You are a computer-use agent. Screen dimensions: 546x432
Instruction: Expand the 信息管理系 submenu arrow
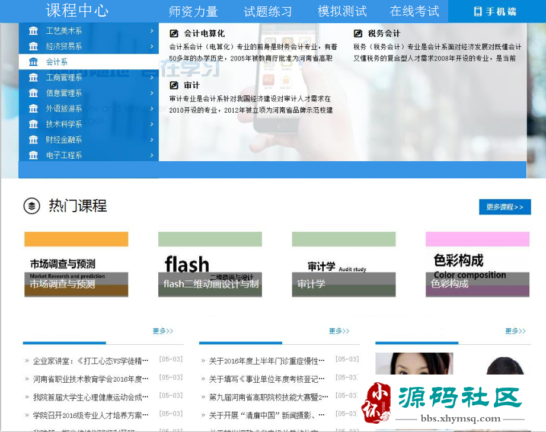point(152,93)
